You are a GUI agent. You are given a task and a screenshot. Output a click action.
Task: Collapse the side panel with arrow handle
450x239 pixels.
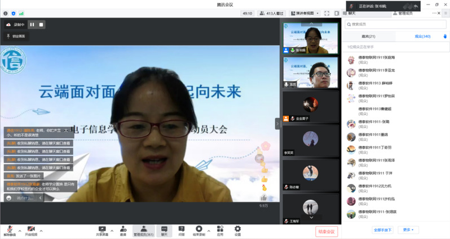click(277, 123)
